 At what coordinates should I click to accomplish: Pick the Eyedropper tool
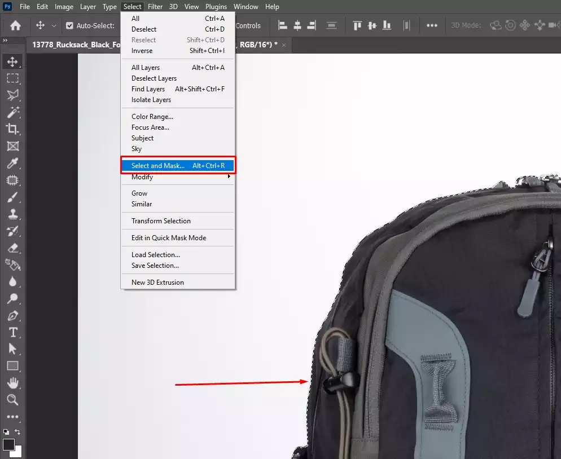(x=12, y=163)
